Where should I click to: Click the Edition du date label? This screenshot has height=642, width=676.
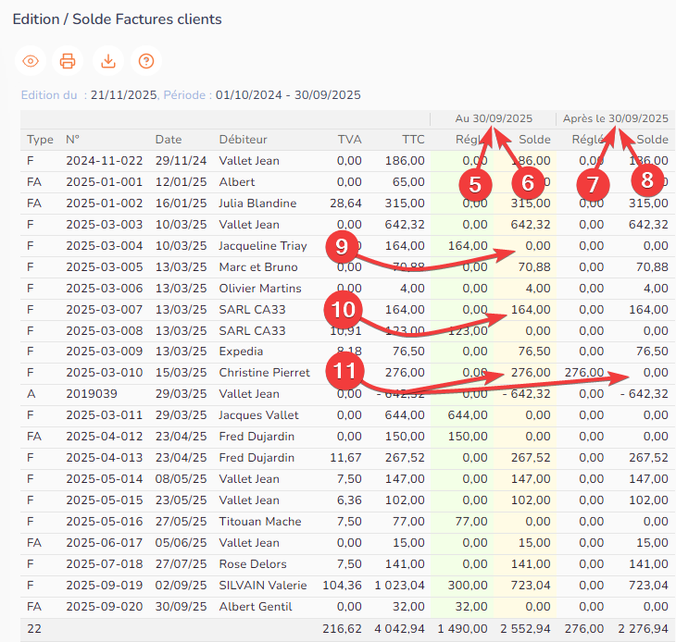coord(49,94)
